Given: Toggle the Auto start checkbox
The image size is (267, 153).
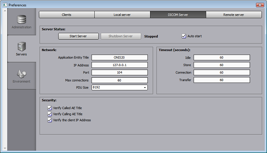Looking at the screenshot, I should click(184, 36).
